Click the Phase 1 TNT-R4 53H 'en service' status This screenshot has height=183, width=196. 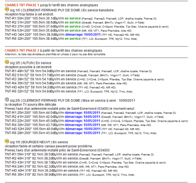73,30
